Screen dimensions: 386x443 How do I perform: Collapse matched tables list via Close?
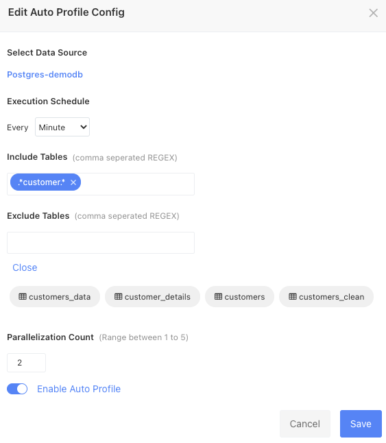coord(25,267)
